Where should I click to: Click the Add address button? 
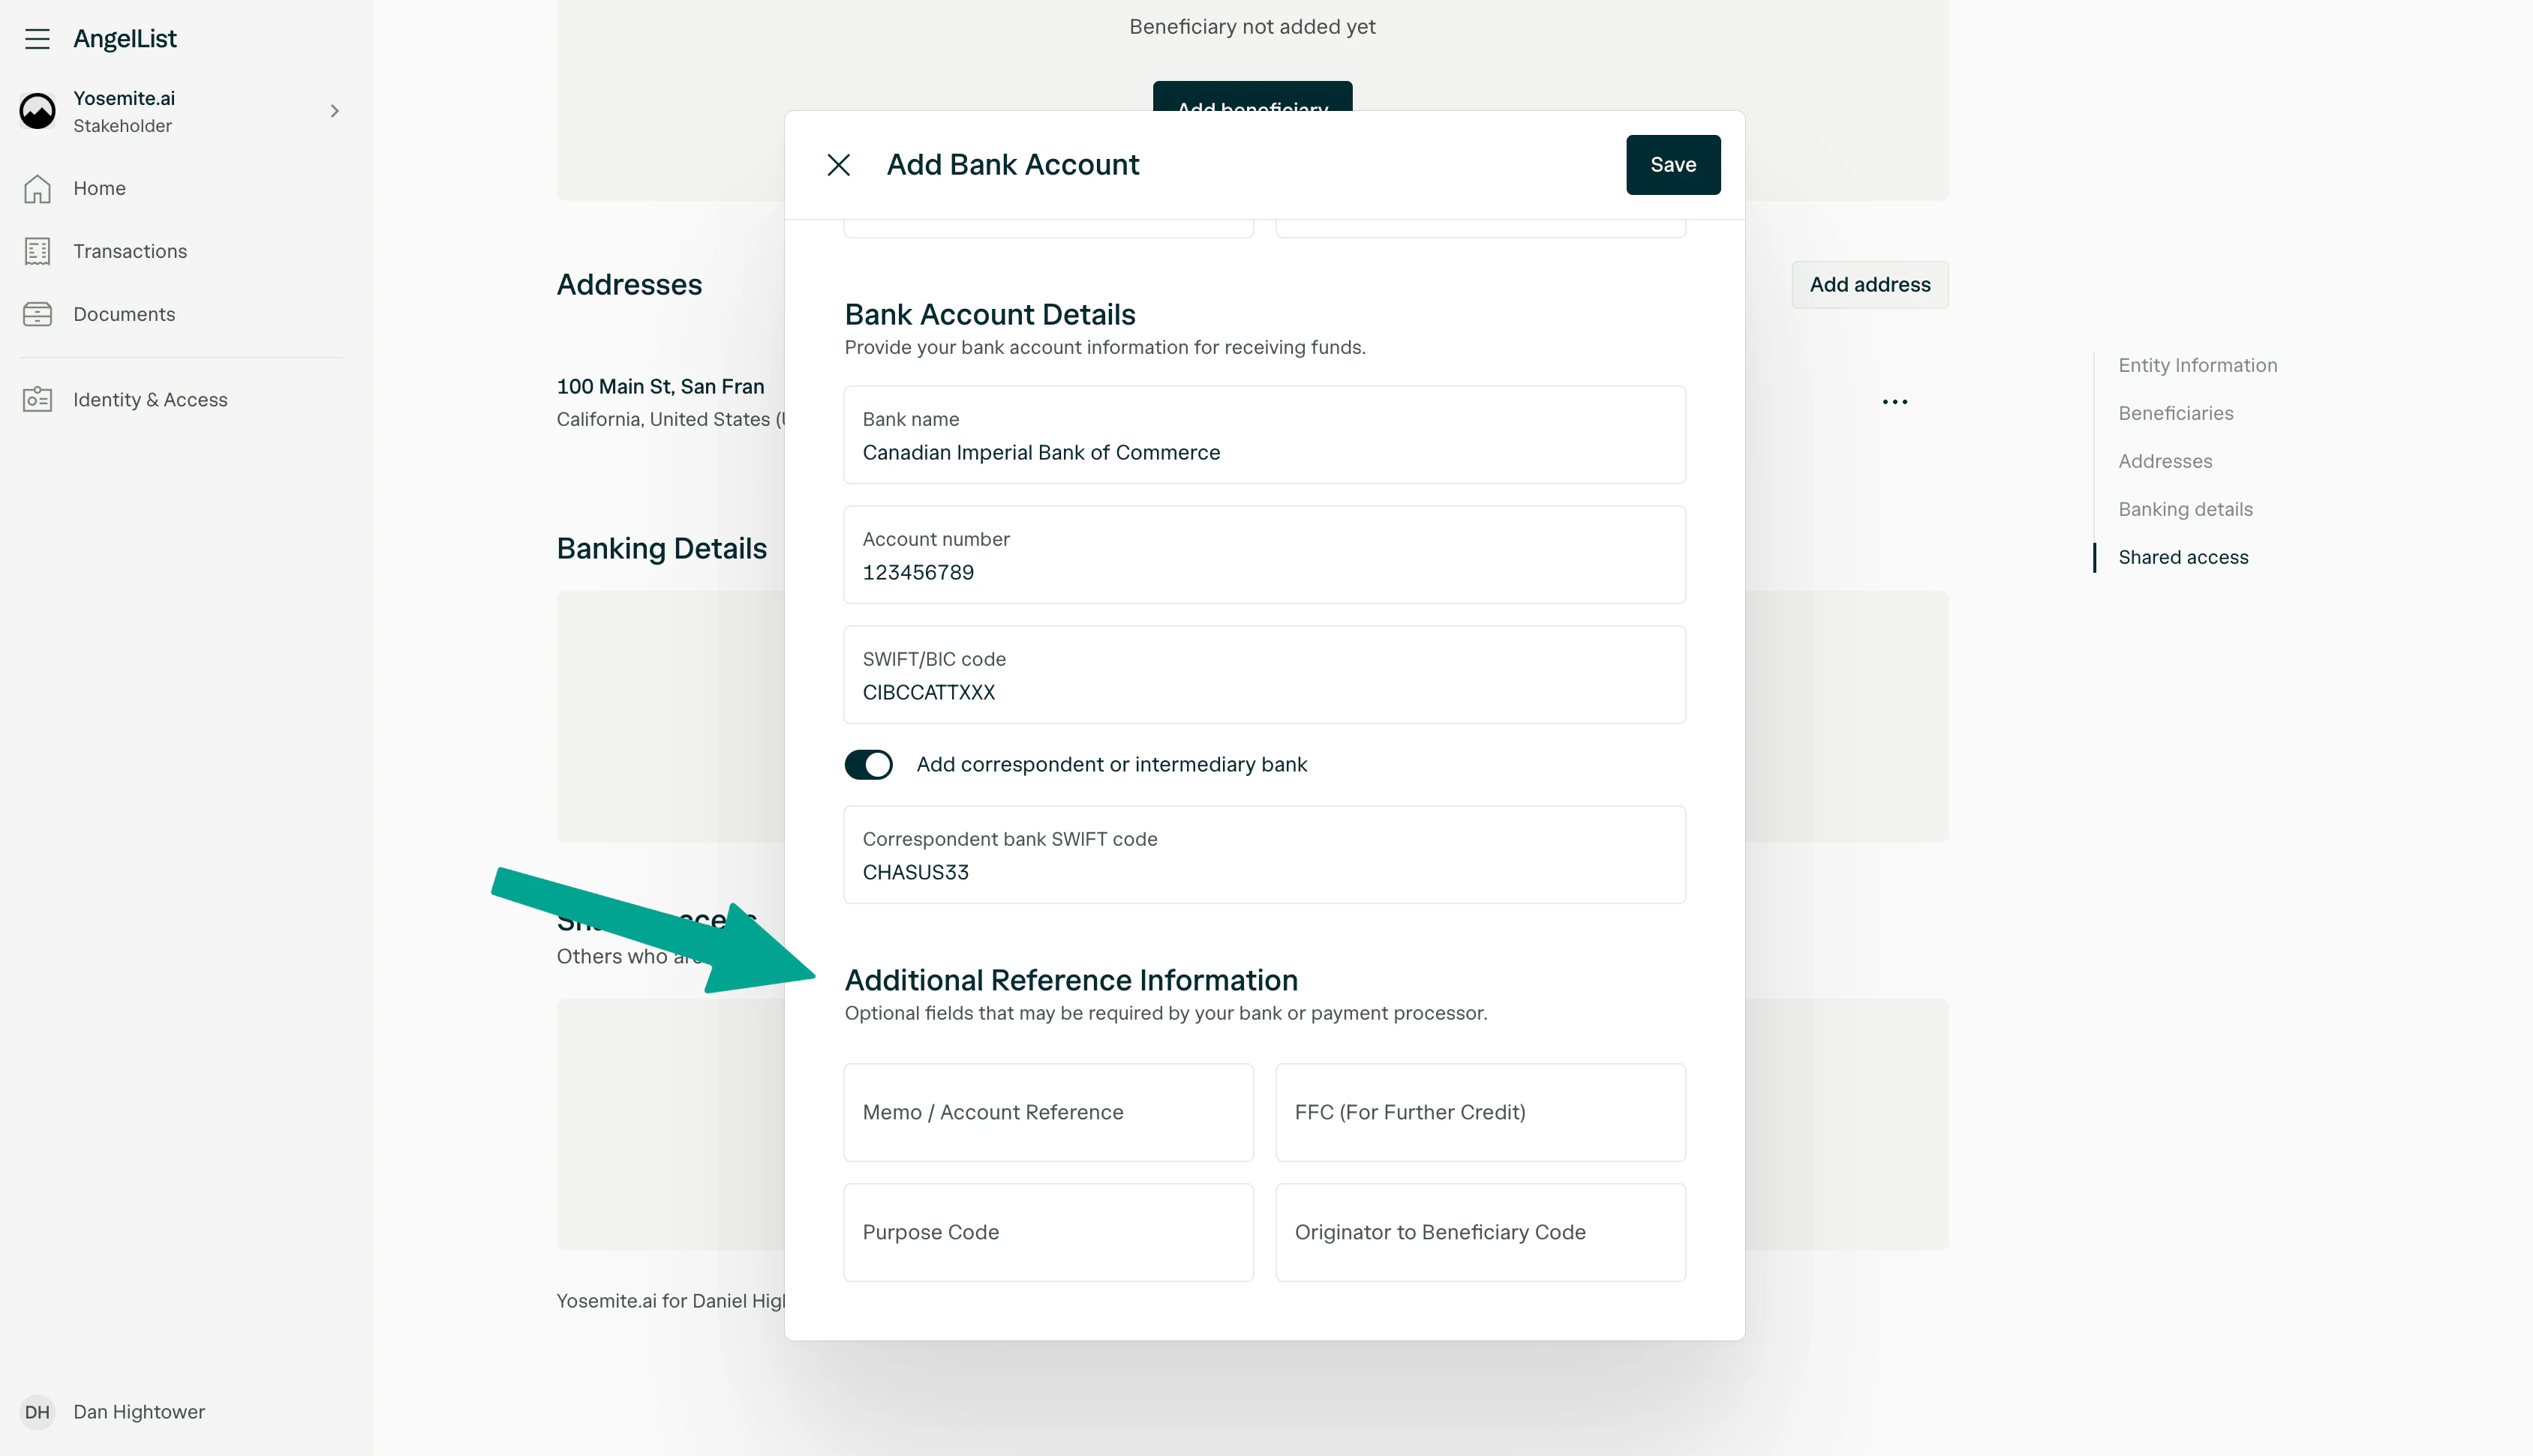tap(1869, 284)
